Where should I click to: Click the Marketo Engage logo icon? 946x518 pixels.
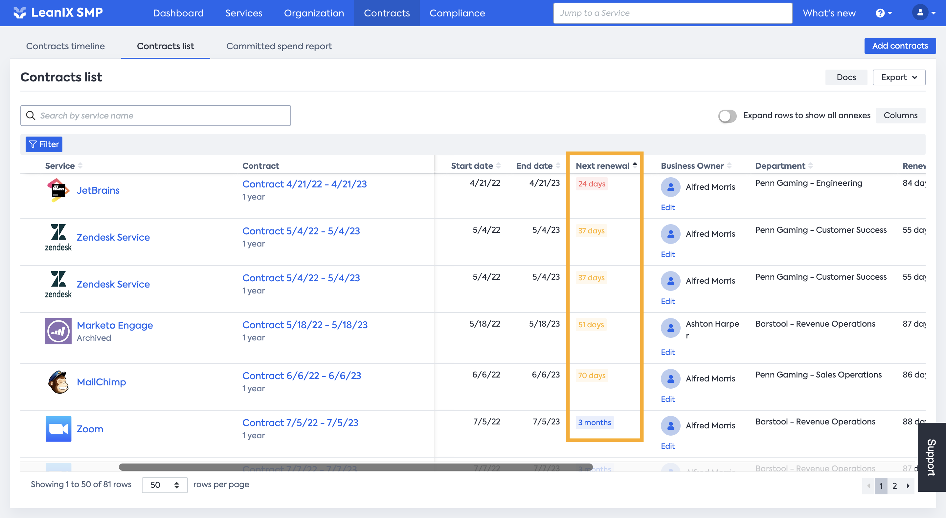[58, 331]
